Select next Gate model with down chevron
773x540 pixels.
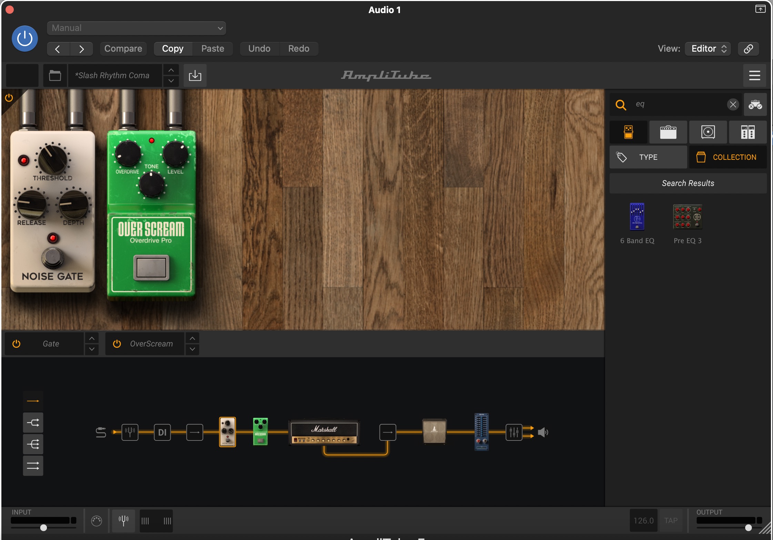coord(92,349)
